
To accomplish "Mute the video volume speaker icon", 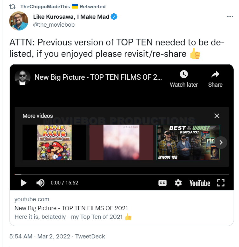I will (40, 183).
